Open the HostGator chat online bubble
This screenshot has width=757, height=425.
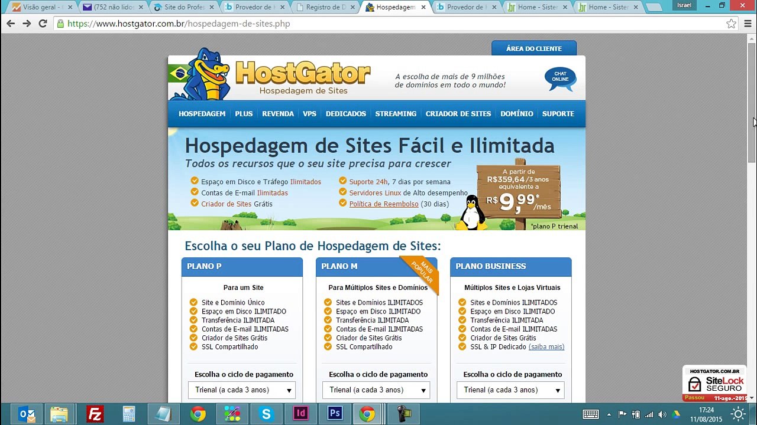click(x=560, y=79)
